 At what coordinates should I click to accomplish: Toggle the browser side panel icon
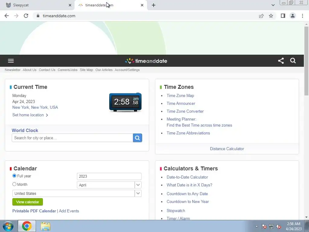[283, 16]
